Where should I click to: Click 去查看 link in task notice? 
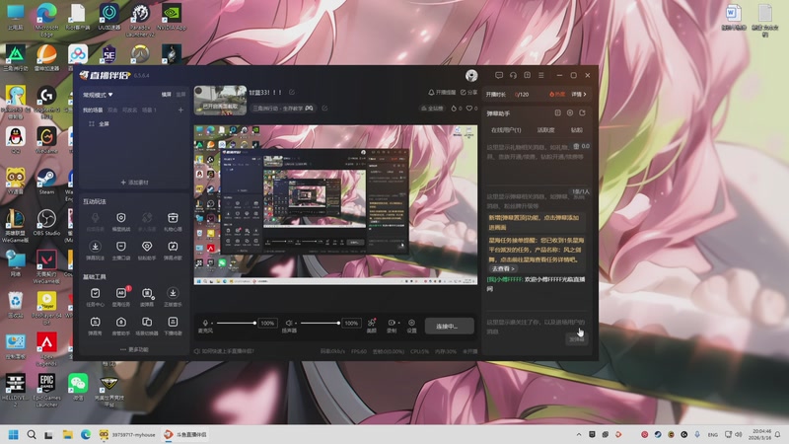(x=503, y=268)
